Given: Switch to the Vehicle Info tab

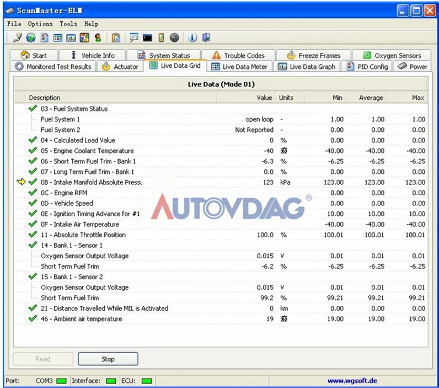Looking at the screenshot, I should (x=93, y=55).
